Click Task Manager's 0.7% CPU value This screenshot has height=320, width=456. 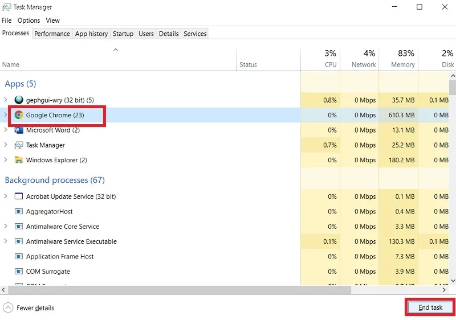(330, 145)
